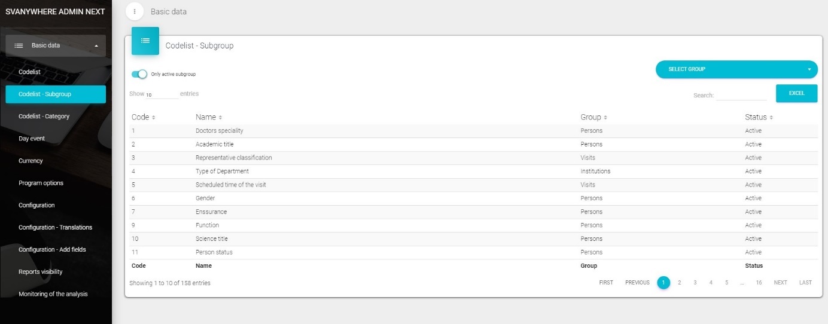The height and width of the screenshot is (324, 828).
Task: Jump to page 16 of results
Action: [759, 283]
